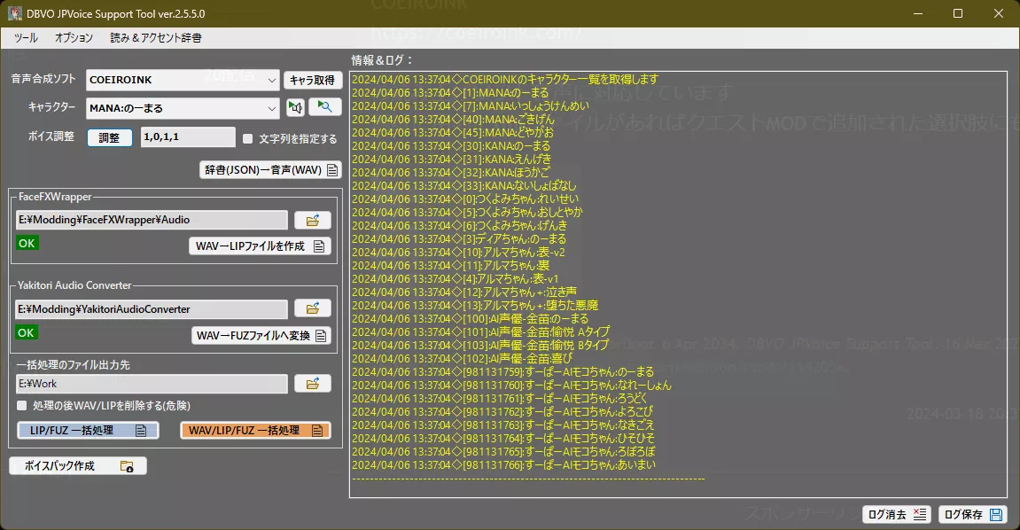Check 処理の後WAV/LIPを削除する(危険) option
This screenshot has width=1020, height=530.
click(21, 406)
